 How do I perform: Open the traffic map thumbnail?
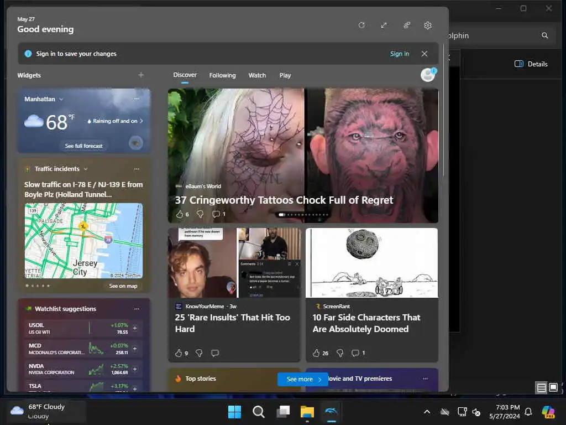pyautogui.click(x=84, y=241)
